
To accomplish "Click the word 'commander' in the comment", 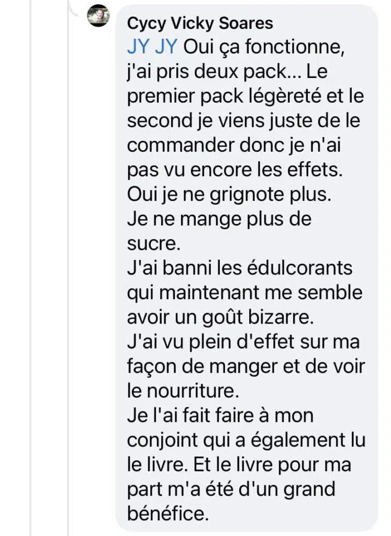I will [181, 146].
